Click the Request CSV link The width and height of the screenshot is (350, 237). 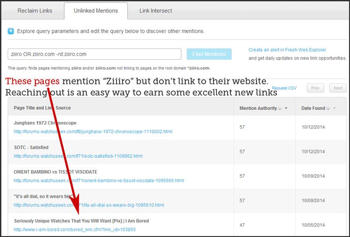284,88
